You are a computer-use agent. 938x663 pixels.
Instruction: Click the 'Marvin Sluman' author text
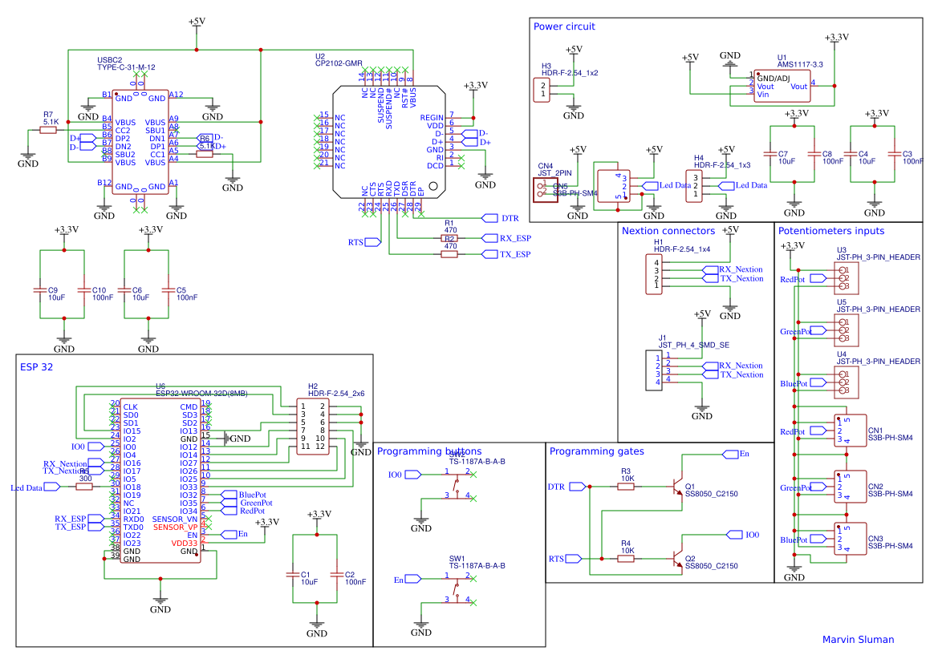858,640
